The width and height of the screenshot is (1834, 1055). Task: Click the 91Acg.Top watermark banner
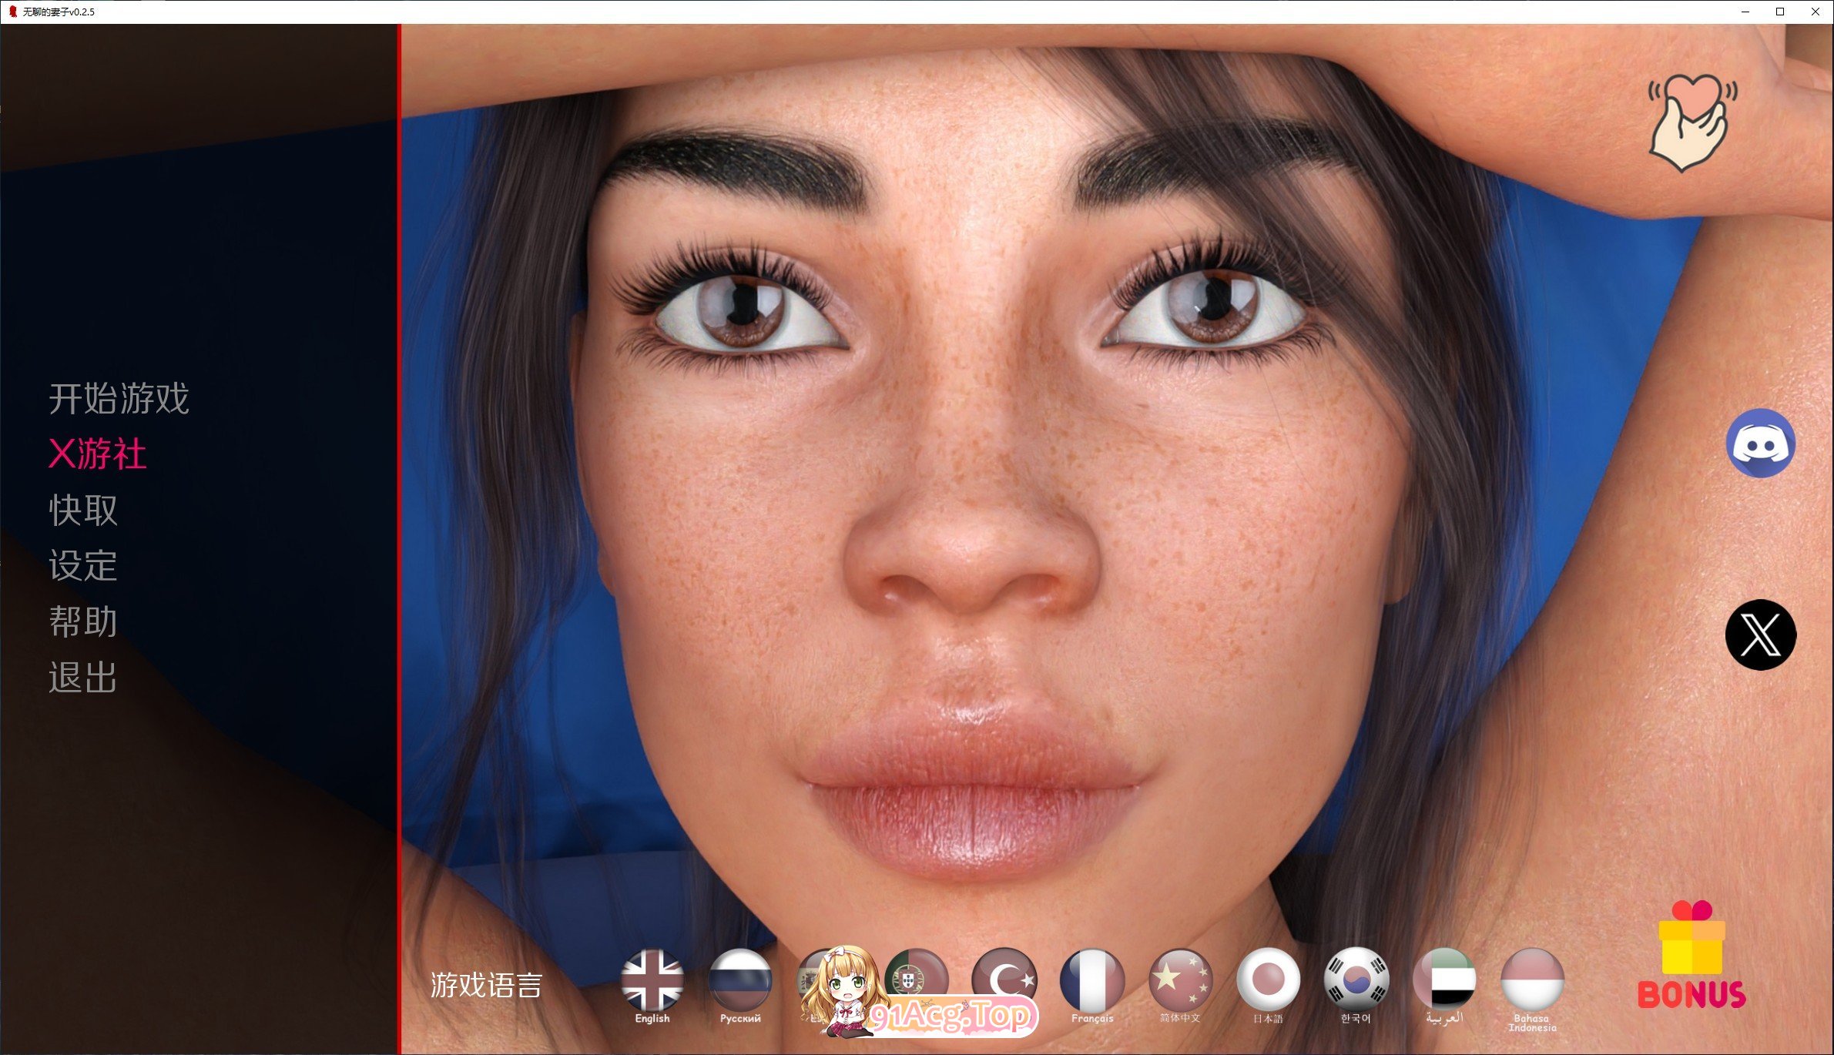(x=952, y=1016)
